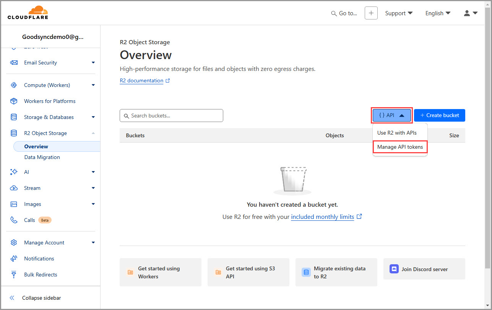Click the Manage Account gear icon
The width and height of the screenshot is (492, 310).
pos(14,243)
